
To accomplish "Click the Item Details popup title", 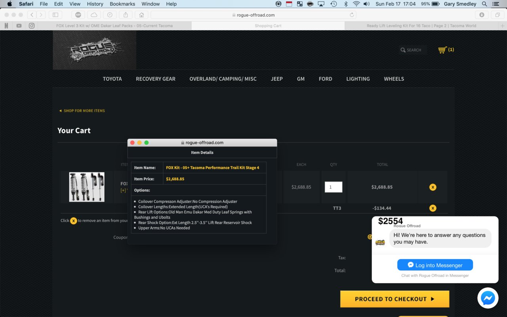I will [x=202, y=153].
